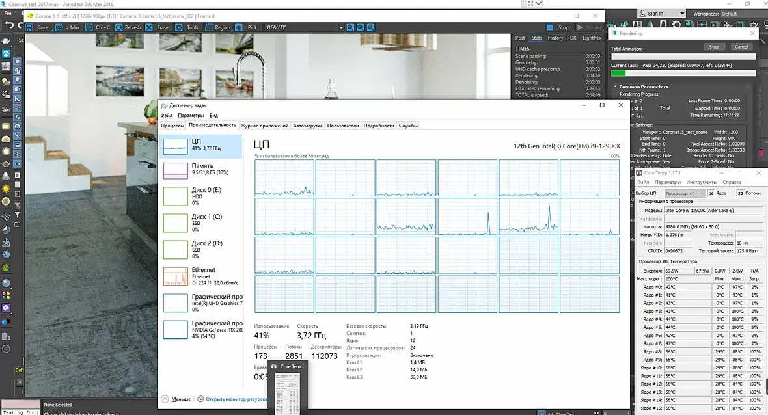Open the BEAUTY render element dropdown
This screenshot has height=415, width=768.
click(304, 27)
